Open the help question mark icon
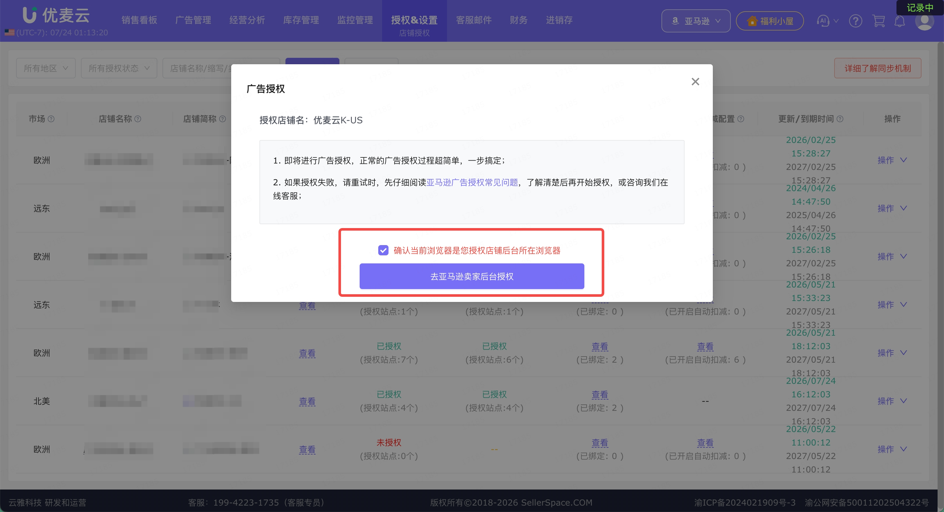 pos(855,21)
